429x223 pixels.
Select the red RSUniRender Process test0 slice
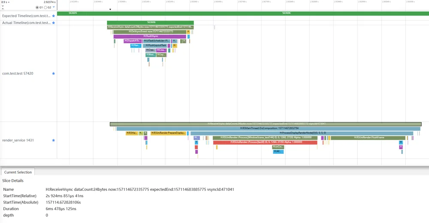pyautogui.click(x=265, y=142)
